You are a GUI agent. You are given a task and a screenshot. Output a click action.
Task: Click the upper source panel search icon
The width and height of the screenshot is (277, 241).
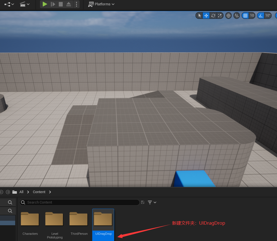click(x=10, y=202)
